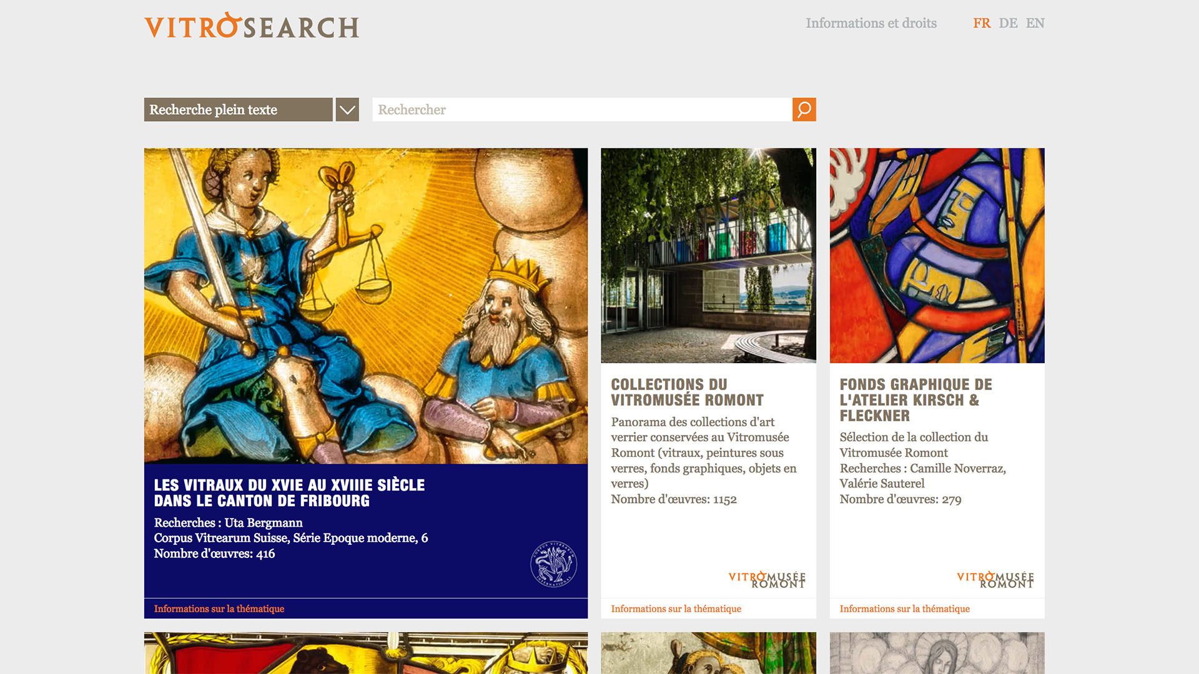Screen dimensions: 1199x674
Task: Expand the search type dropdown arrow
Action: click(347, 110)
